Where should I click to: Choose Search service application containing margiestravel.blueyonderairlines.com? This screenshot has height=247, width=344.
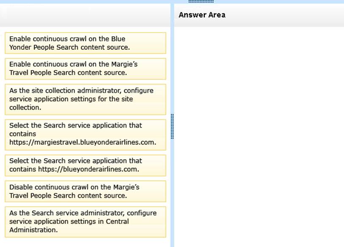click(85, 135)
